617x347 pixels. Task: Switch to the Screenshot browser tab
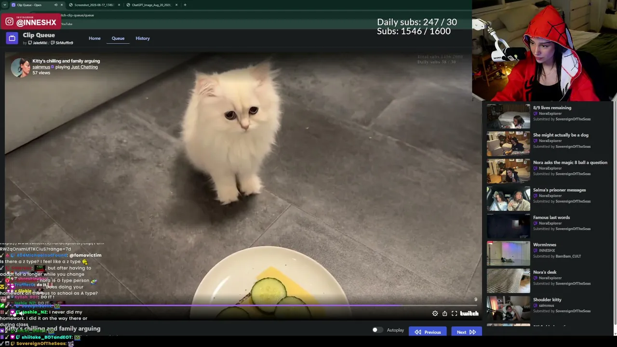click(x=94, y=5)
